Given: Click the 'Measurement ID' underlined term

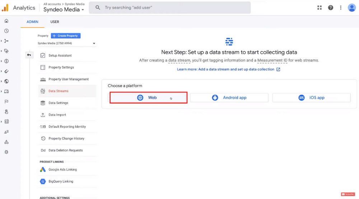Looking at the screenshot, I should coord(272,60).
